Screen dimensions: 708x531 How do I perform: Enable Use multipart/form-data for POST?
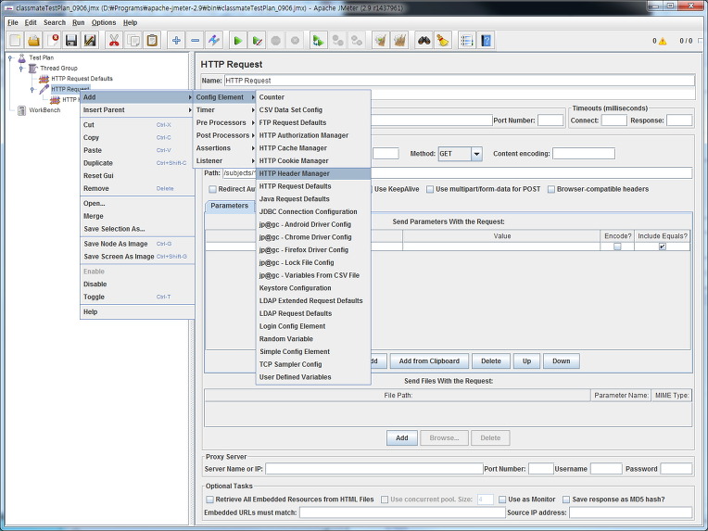430,189
